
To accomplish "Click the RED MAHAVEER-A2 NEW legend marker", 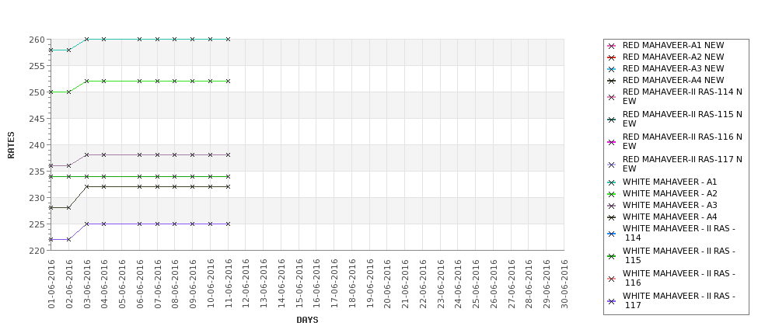I will (x=612, y=57).
